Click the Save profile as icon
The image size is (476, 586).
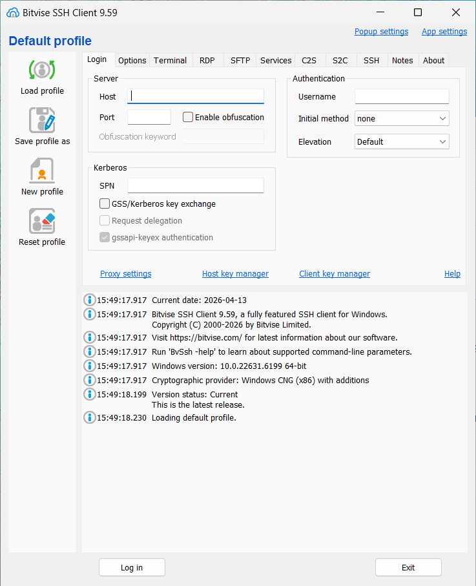coord(42,120)
